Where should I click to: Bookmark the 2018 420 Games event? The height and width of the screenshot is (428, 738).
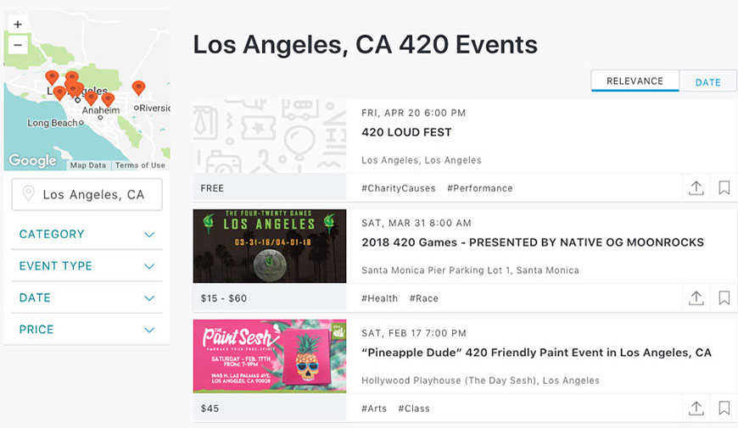724,298
